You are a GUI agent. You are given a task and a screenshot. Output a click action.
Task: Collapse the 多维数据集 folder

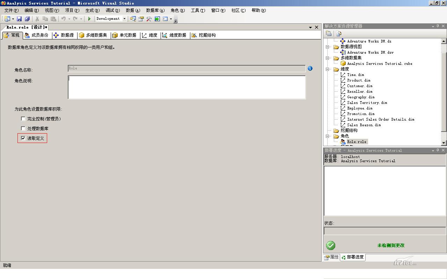pyautogui.click(x=328, y=58)
